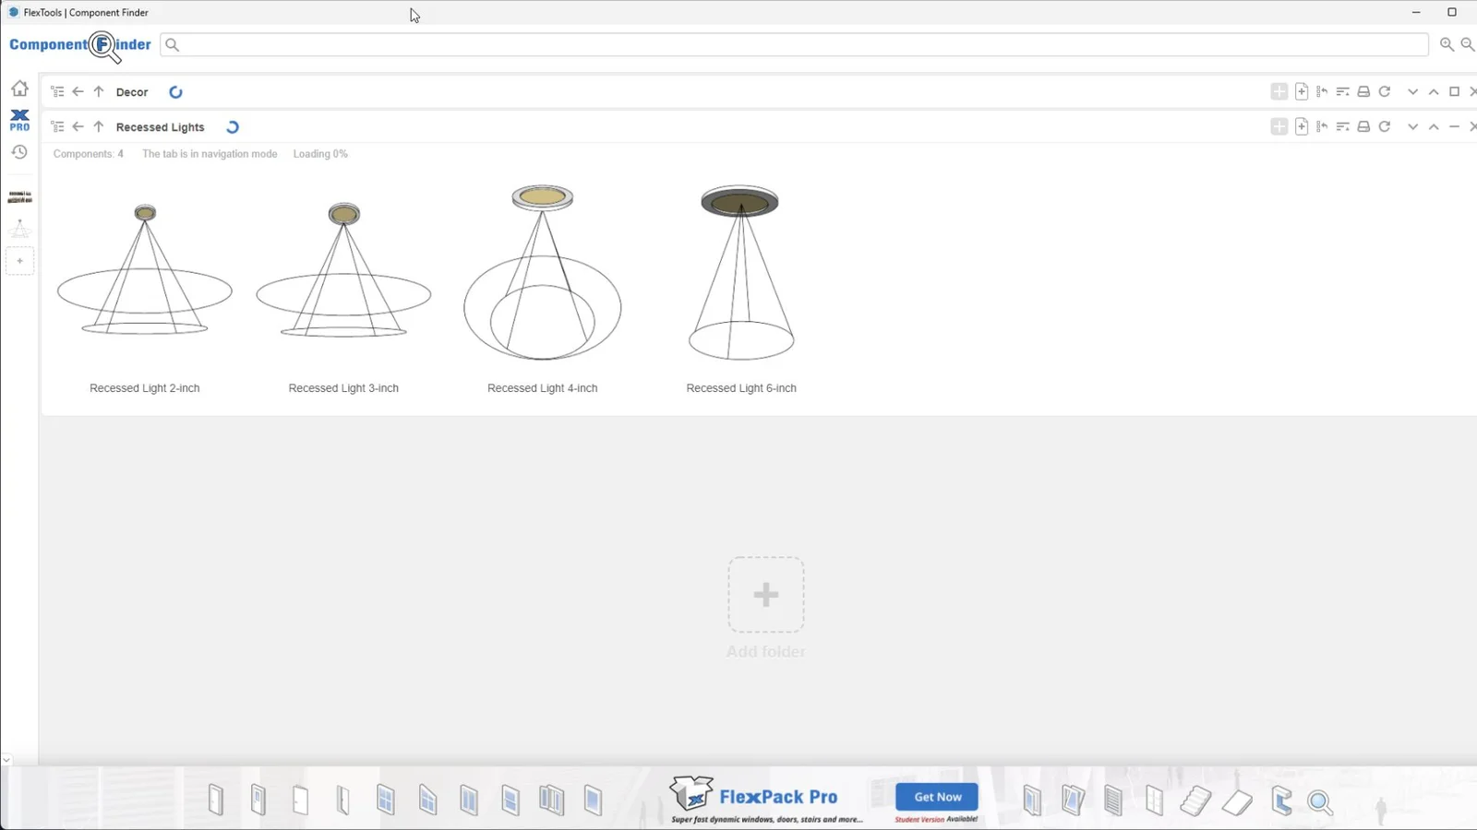This screenshot has width=1477, height=830.
Task: Click the up chevron on Recessed Lights row
Action: [1434, 127]
